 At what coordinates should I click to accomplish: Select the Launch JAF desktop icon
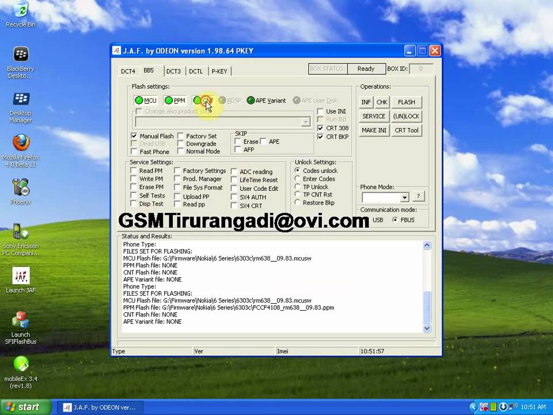(x=21, y=280)
